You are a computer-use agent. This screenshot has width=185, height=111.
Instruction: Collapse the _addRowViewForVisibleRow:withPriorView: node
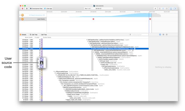point(87,40)
